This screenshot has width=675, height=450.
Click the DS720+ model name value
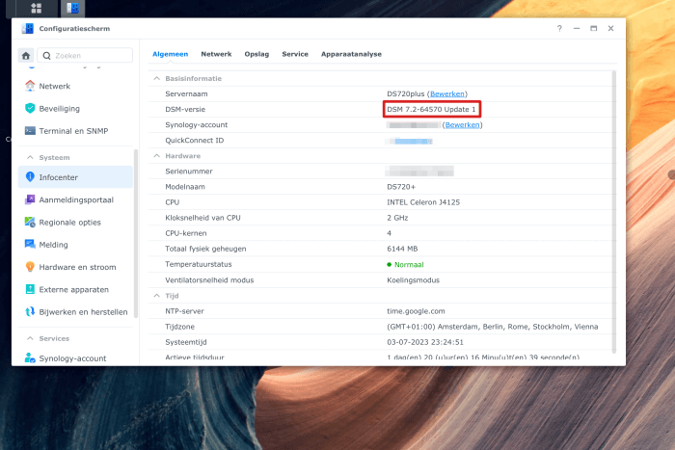[x=401, y=187]
